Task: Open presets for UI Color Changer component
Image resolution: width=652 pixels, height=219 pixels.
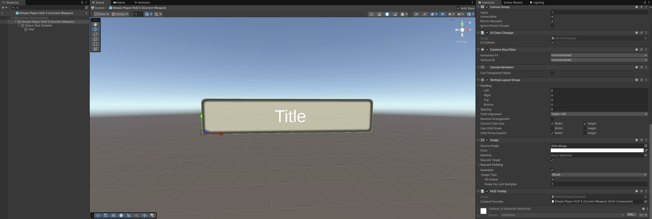Action: point(641,33)
